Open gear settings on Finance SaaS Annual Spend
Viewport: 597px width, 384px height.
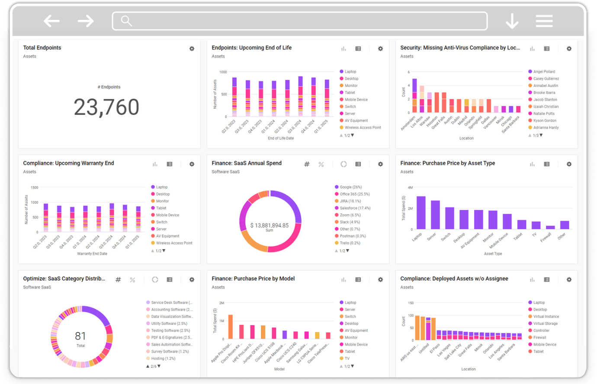[380, 164]
